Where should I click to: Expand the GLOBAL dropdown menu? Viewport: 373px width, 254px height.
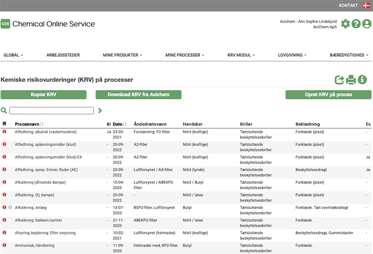click(13, 55)
